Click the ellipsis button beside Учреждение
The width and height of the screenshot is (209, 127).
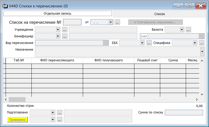click(x=65, y=30)
